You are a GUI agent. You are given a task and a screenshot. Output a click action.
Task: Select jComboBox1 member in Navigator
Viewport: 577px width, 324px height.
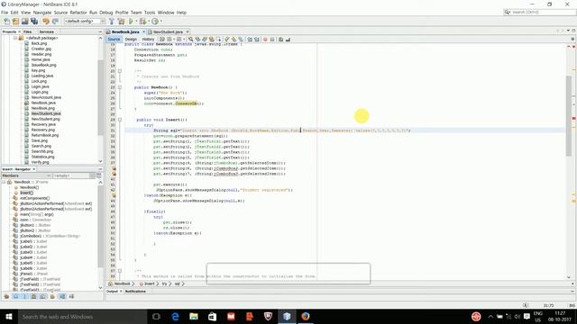[x=50, y=236]
